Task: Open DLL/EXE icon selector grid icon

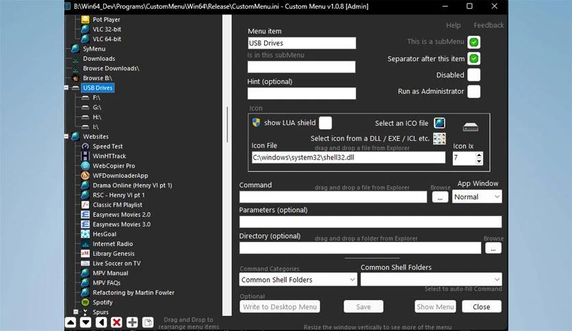Action: 439,139
